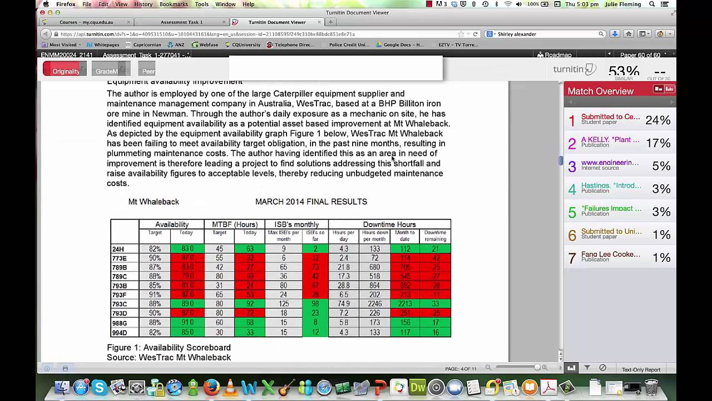Open the Tools menu

click(202, 4)
